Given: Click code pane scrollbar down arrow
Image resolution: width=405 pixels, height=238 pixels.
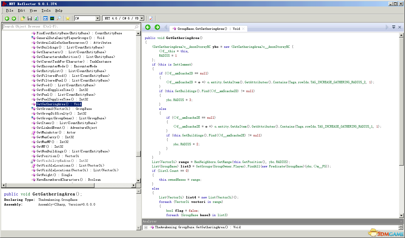Looking at the screenshot, I should 401,216.
